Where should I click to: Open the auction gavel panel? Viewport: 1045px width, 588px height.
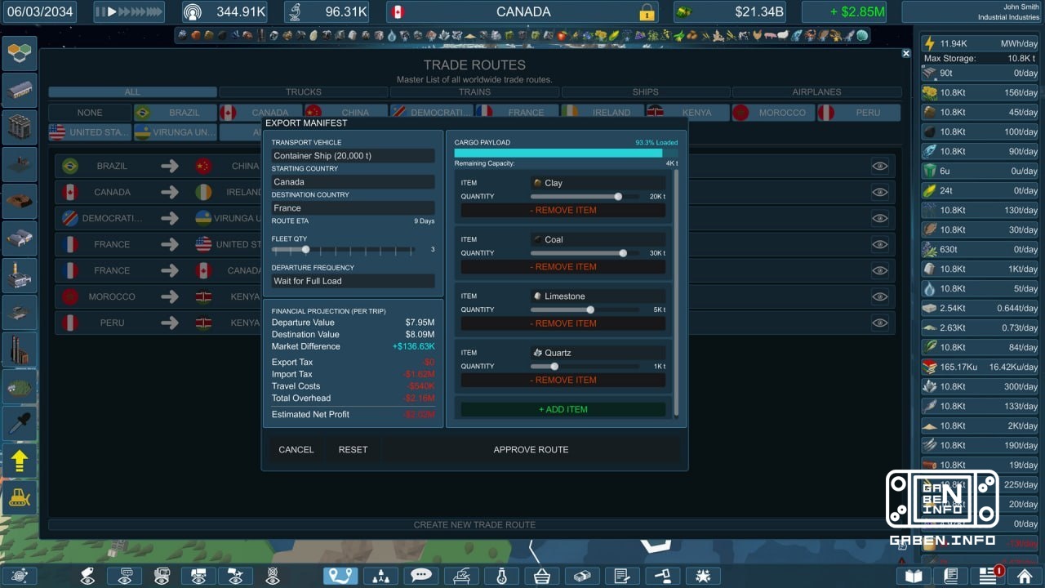662,576
